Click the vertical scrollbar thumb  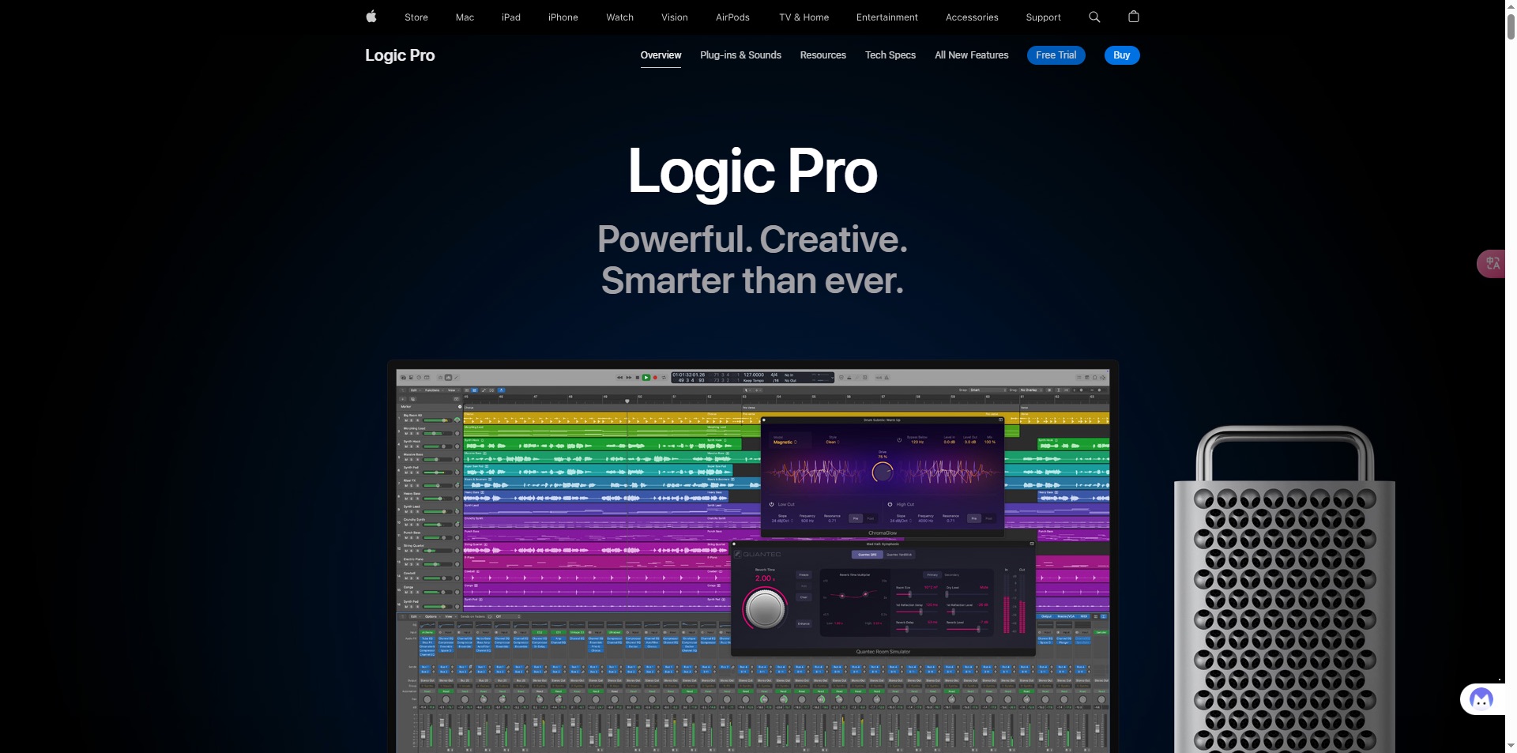(x=1511, y=26)
